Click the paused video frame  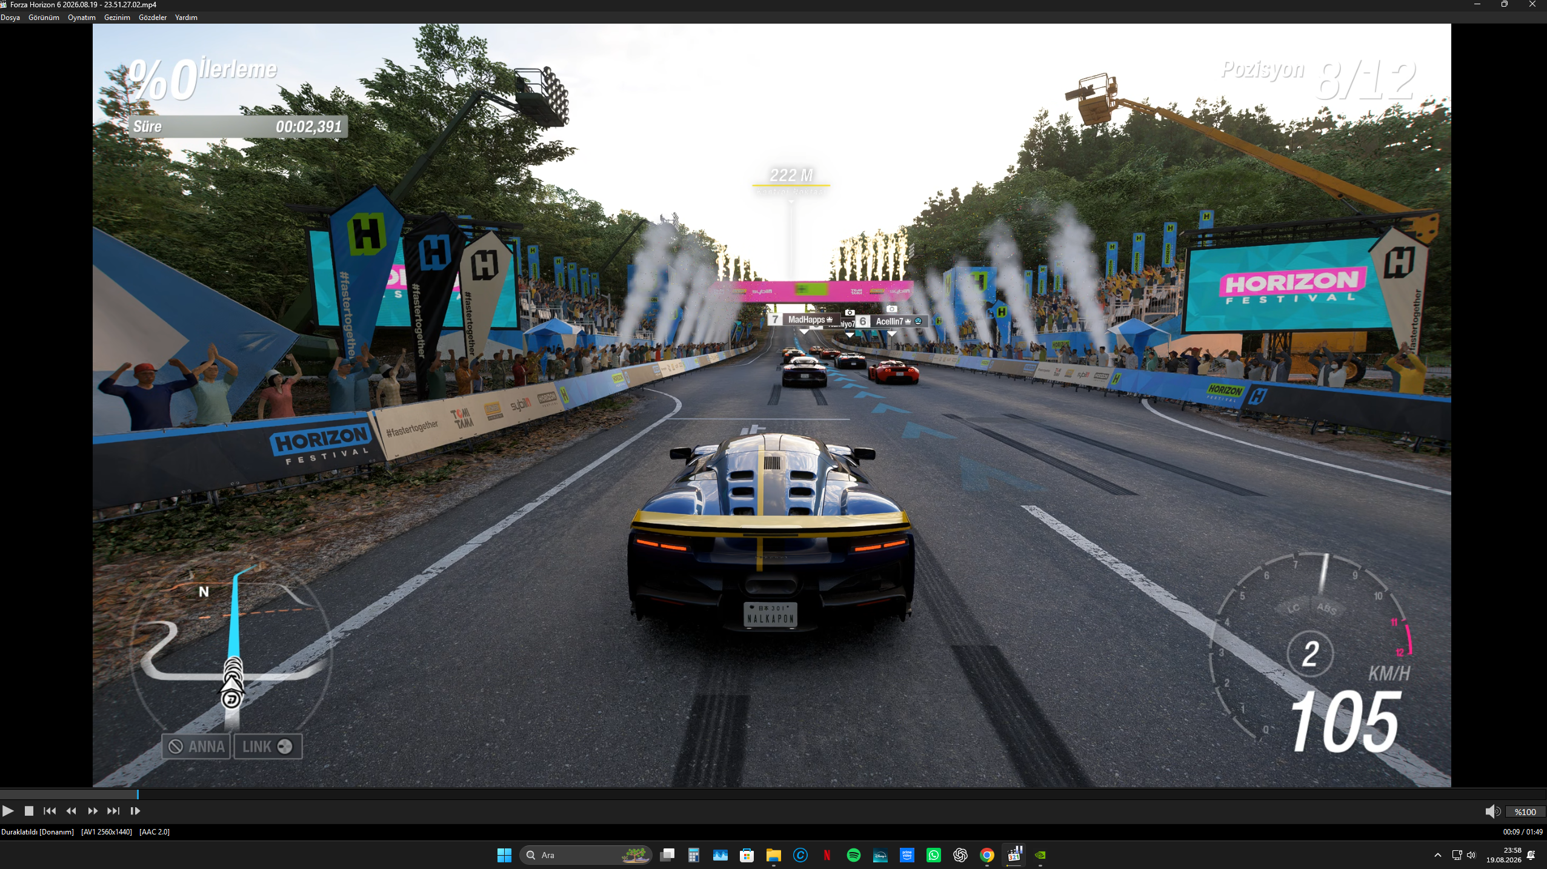click(x=771, y=405)
